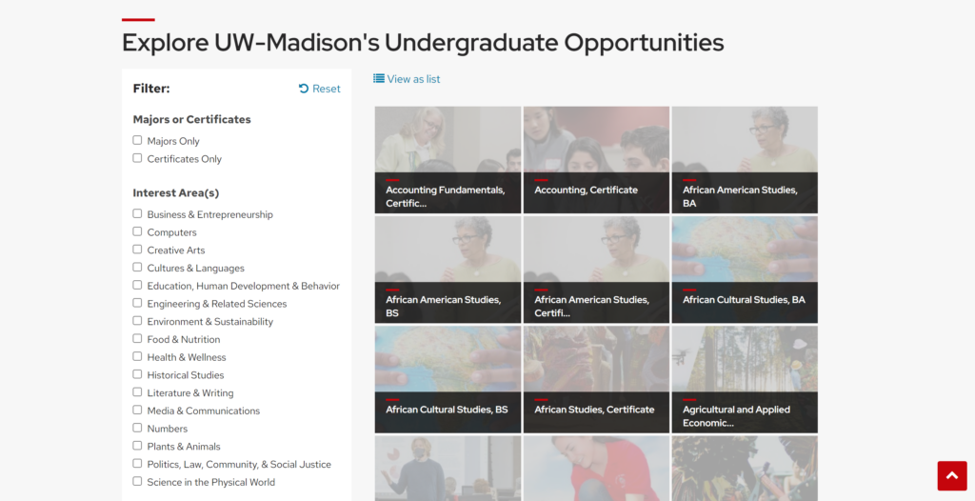Select the Computers interest area checkbox
975x501 pixels.
pos(137,231)
